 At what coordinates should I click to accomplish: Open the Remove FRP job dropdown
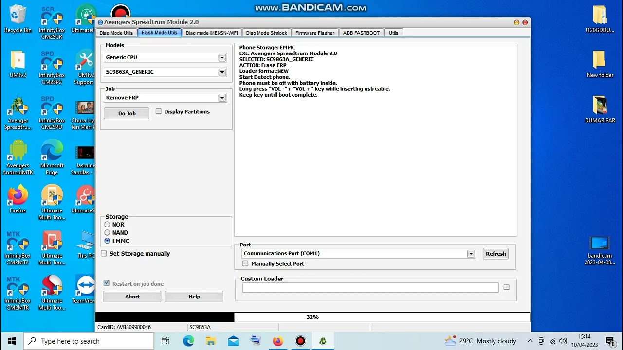point(222,98)
